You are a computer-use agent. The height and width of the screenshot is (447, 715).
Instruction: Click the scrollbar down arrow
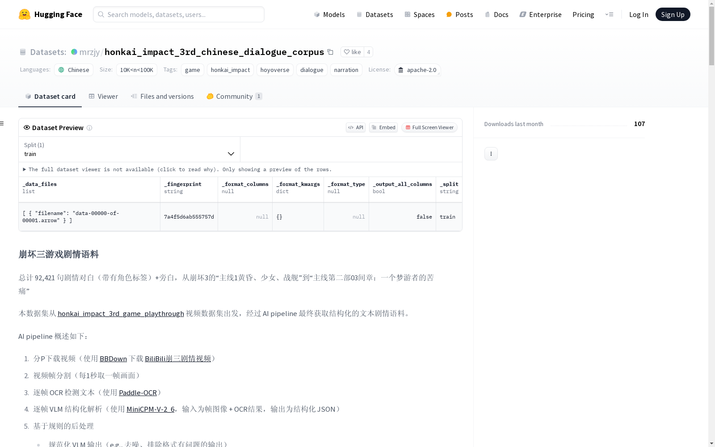tap(711, 443)
